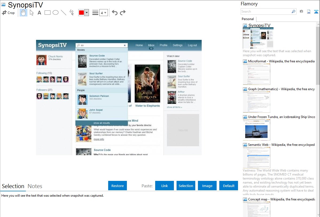The image size is (320, 217).
Task: Click the camera snapshot icon
Action: coord(301,12)
